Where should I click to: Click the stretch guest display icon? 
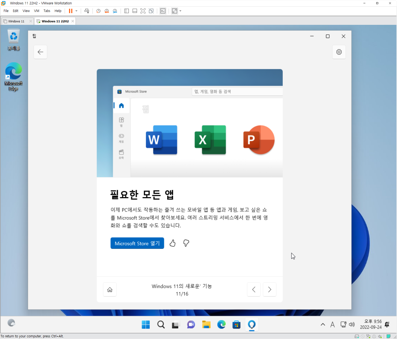pos(175,11)
